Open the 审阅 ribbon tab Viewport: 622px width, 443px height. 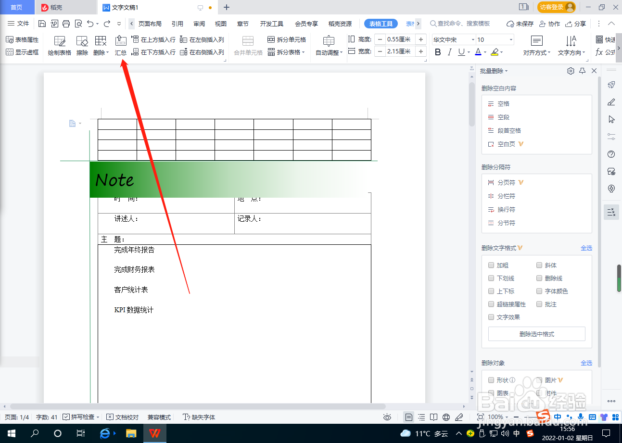coord(199,24)
